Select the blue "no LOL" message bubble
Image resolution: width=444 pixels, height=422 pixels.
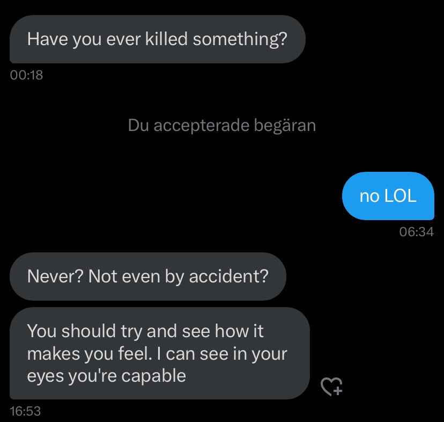click(388, 196)
